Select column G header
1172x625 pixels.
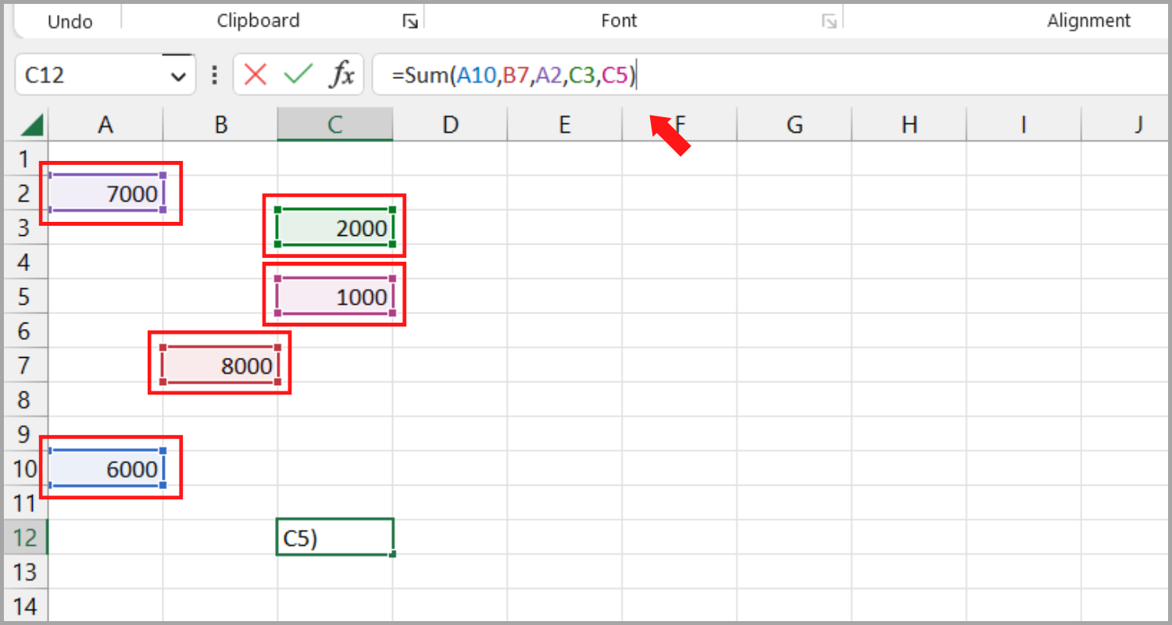pyautogui.click(x=795, y=124)
